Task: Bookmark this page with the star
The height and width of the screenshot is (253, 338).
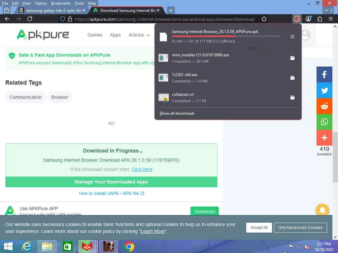Action: coord(264,19)
